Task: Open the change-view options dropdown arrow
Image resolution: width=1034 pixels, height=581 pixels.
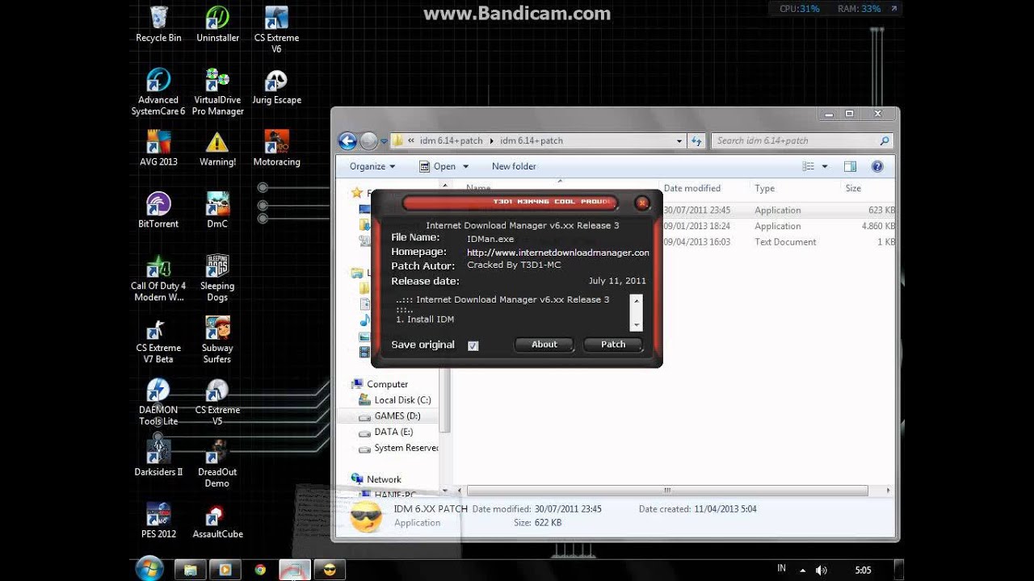Action: 825,166
